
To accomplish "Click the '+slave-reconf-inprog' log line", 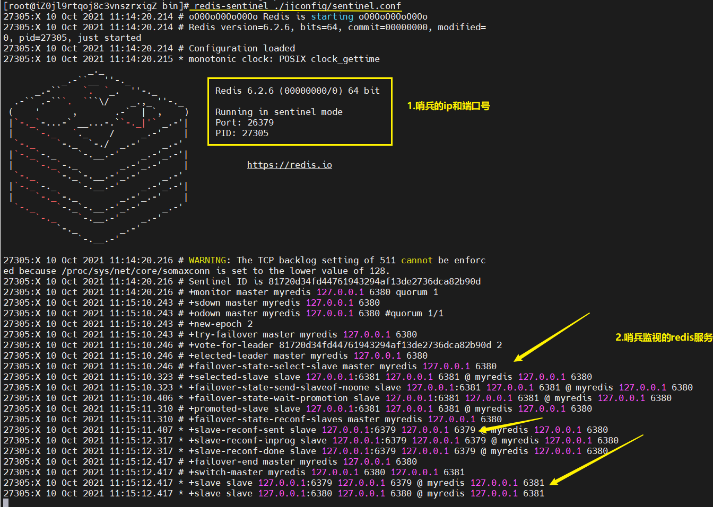I will coord(311,440).
